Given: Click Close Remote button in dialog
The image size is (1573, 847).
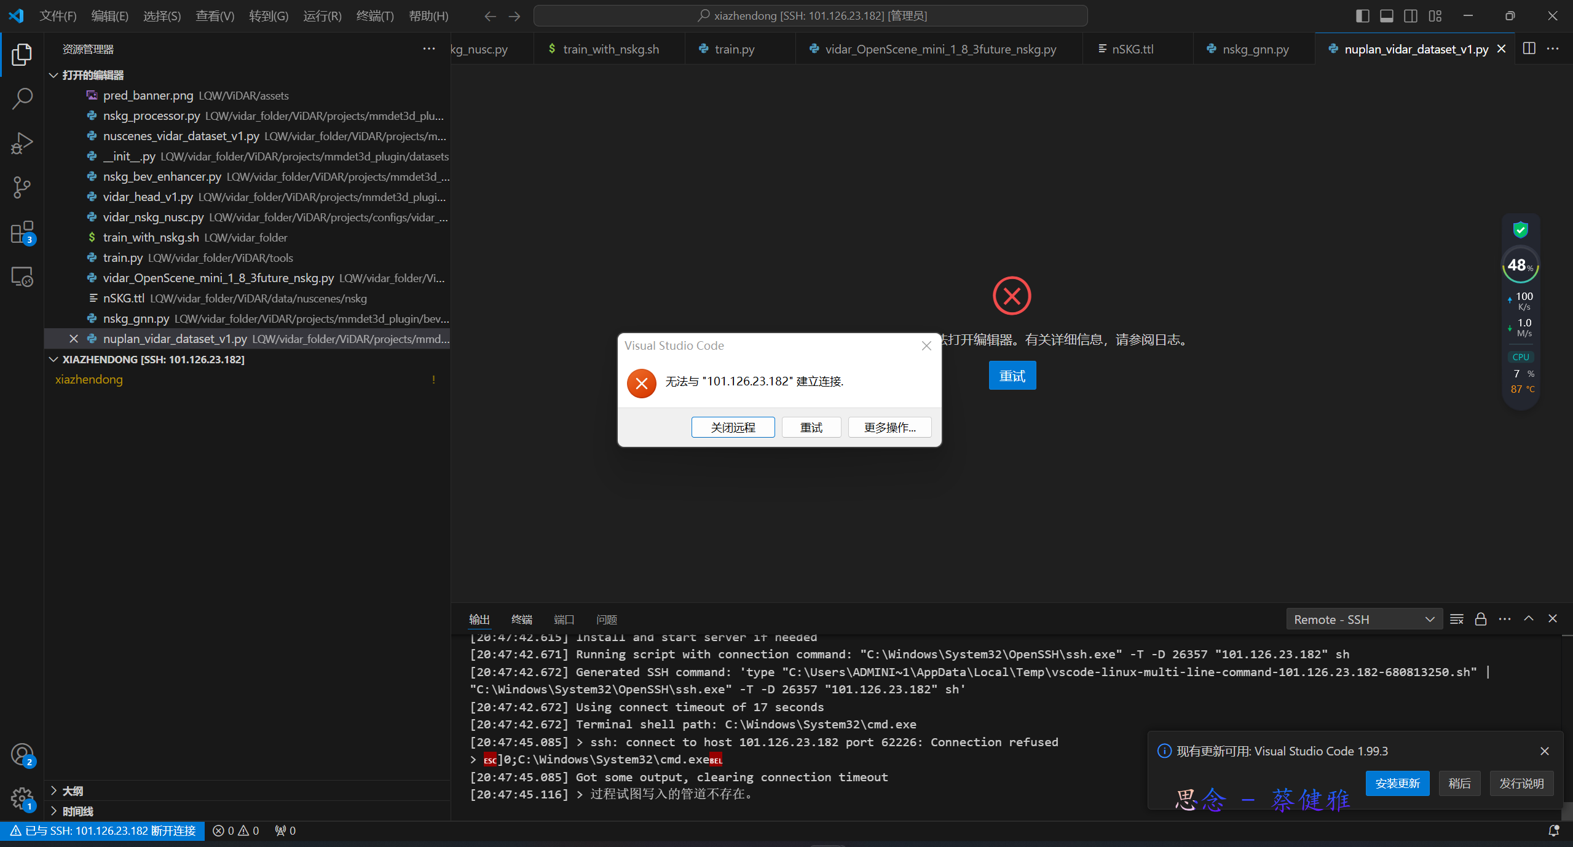Looking at the screenshot, I should [733, 427].
